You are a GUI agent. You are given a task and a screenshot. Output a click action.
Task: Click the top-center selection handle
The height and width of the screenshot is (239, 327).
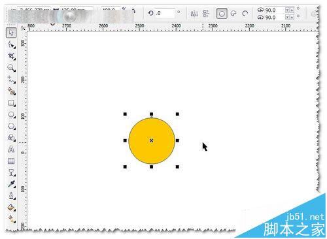click(x=151, y=114)
